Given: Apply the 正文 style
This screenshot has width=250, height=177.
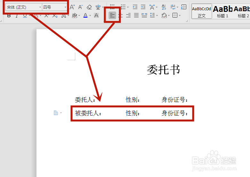Looking at the screenshot, I should click(x=202, y=11).
